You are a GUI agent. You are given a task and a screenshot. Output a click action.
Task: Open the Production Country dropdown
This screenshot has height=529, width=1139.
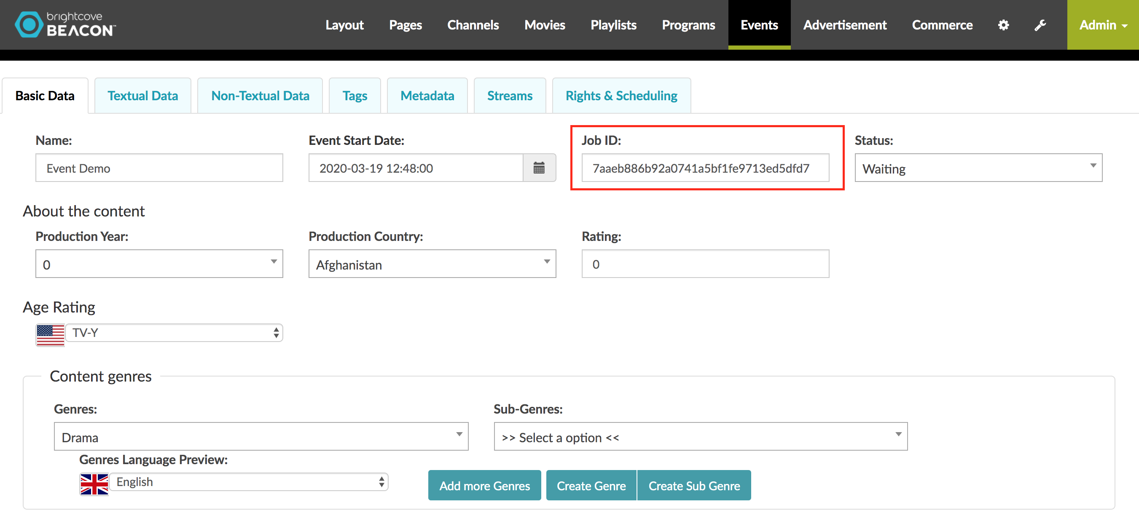[432, 264]
